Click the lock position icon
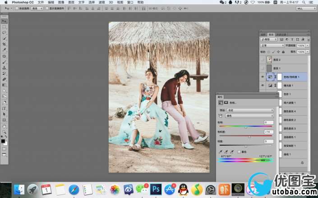 coord(278,52)
